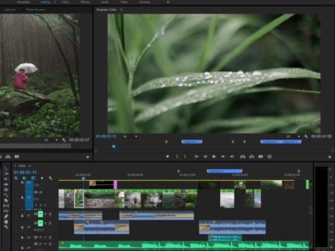Click Play in the Program monitor

[x=214, y=157]
